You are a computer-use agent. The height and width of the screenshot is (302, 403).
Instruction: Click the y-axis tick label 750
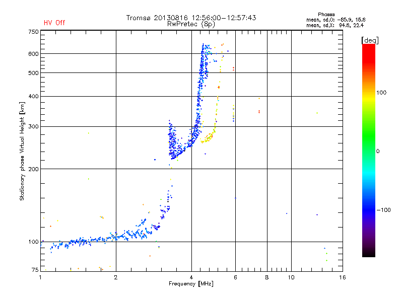(x=33, y=32)
